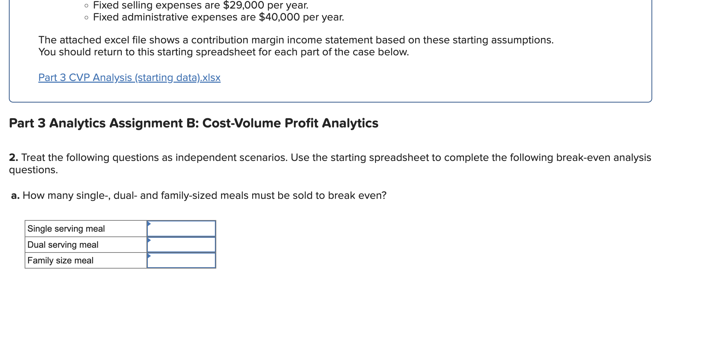Click the Part 3 Analytics Assignment B heading

point(193,123)
